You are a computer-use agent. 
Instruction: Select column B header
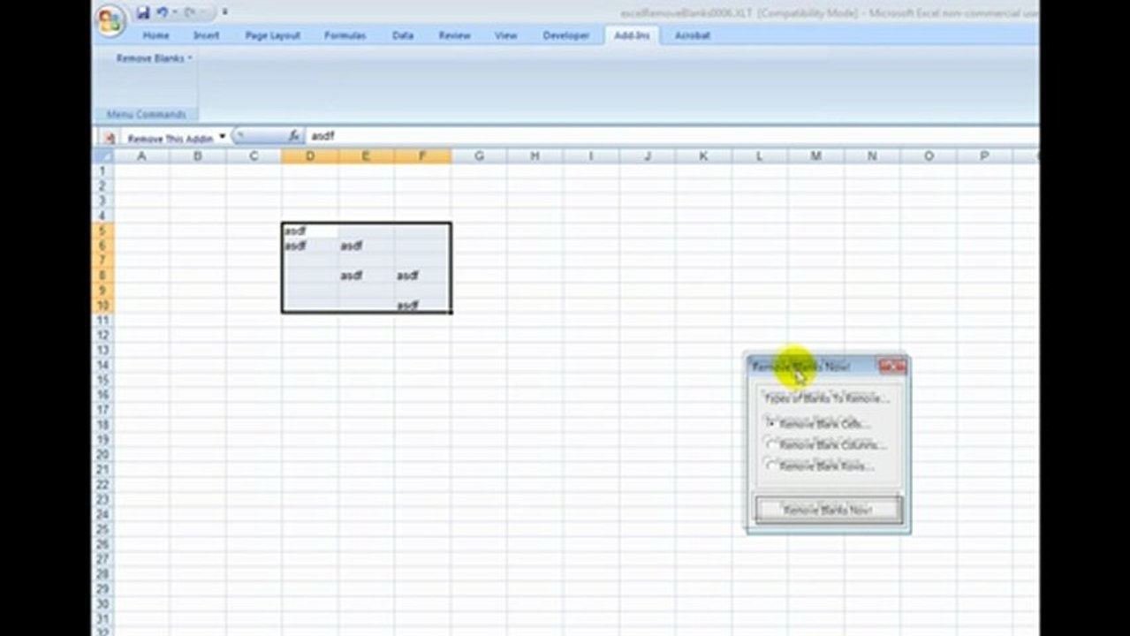[198, 156]
